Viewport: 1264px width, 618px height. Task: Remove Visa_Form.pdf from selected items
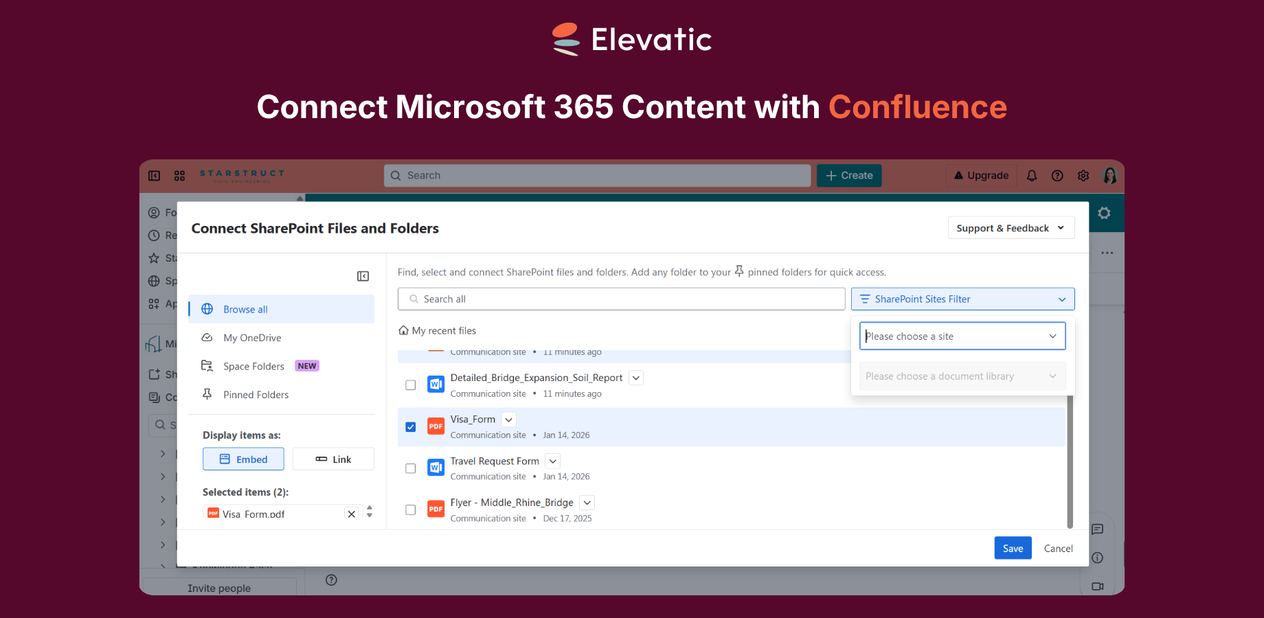pos(351,514)
